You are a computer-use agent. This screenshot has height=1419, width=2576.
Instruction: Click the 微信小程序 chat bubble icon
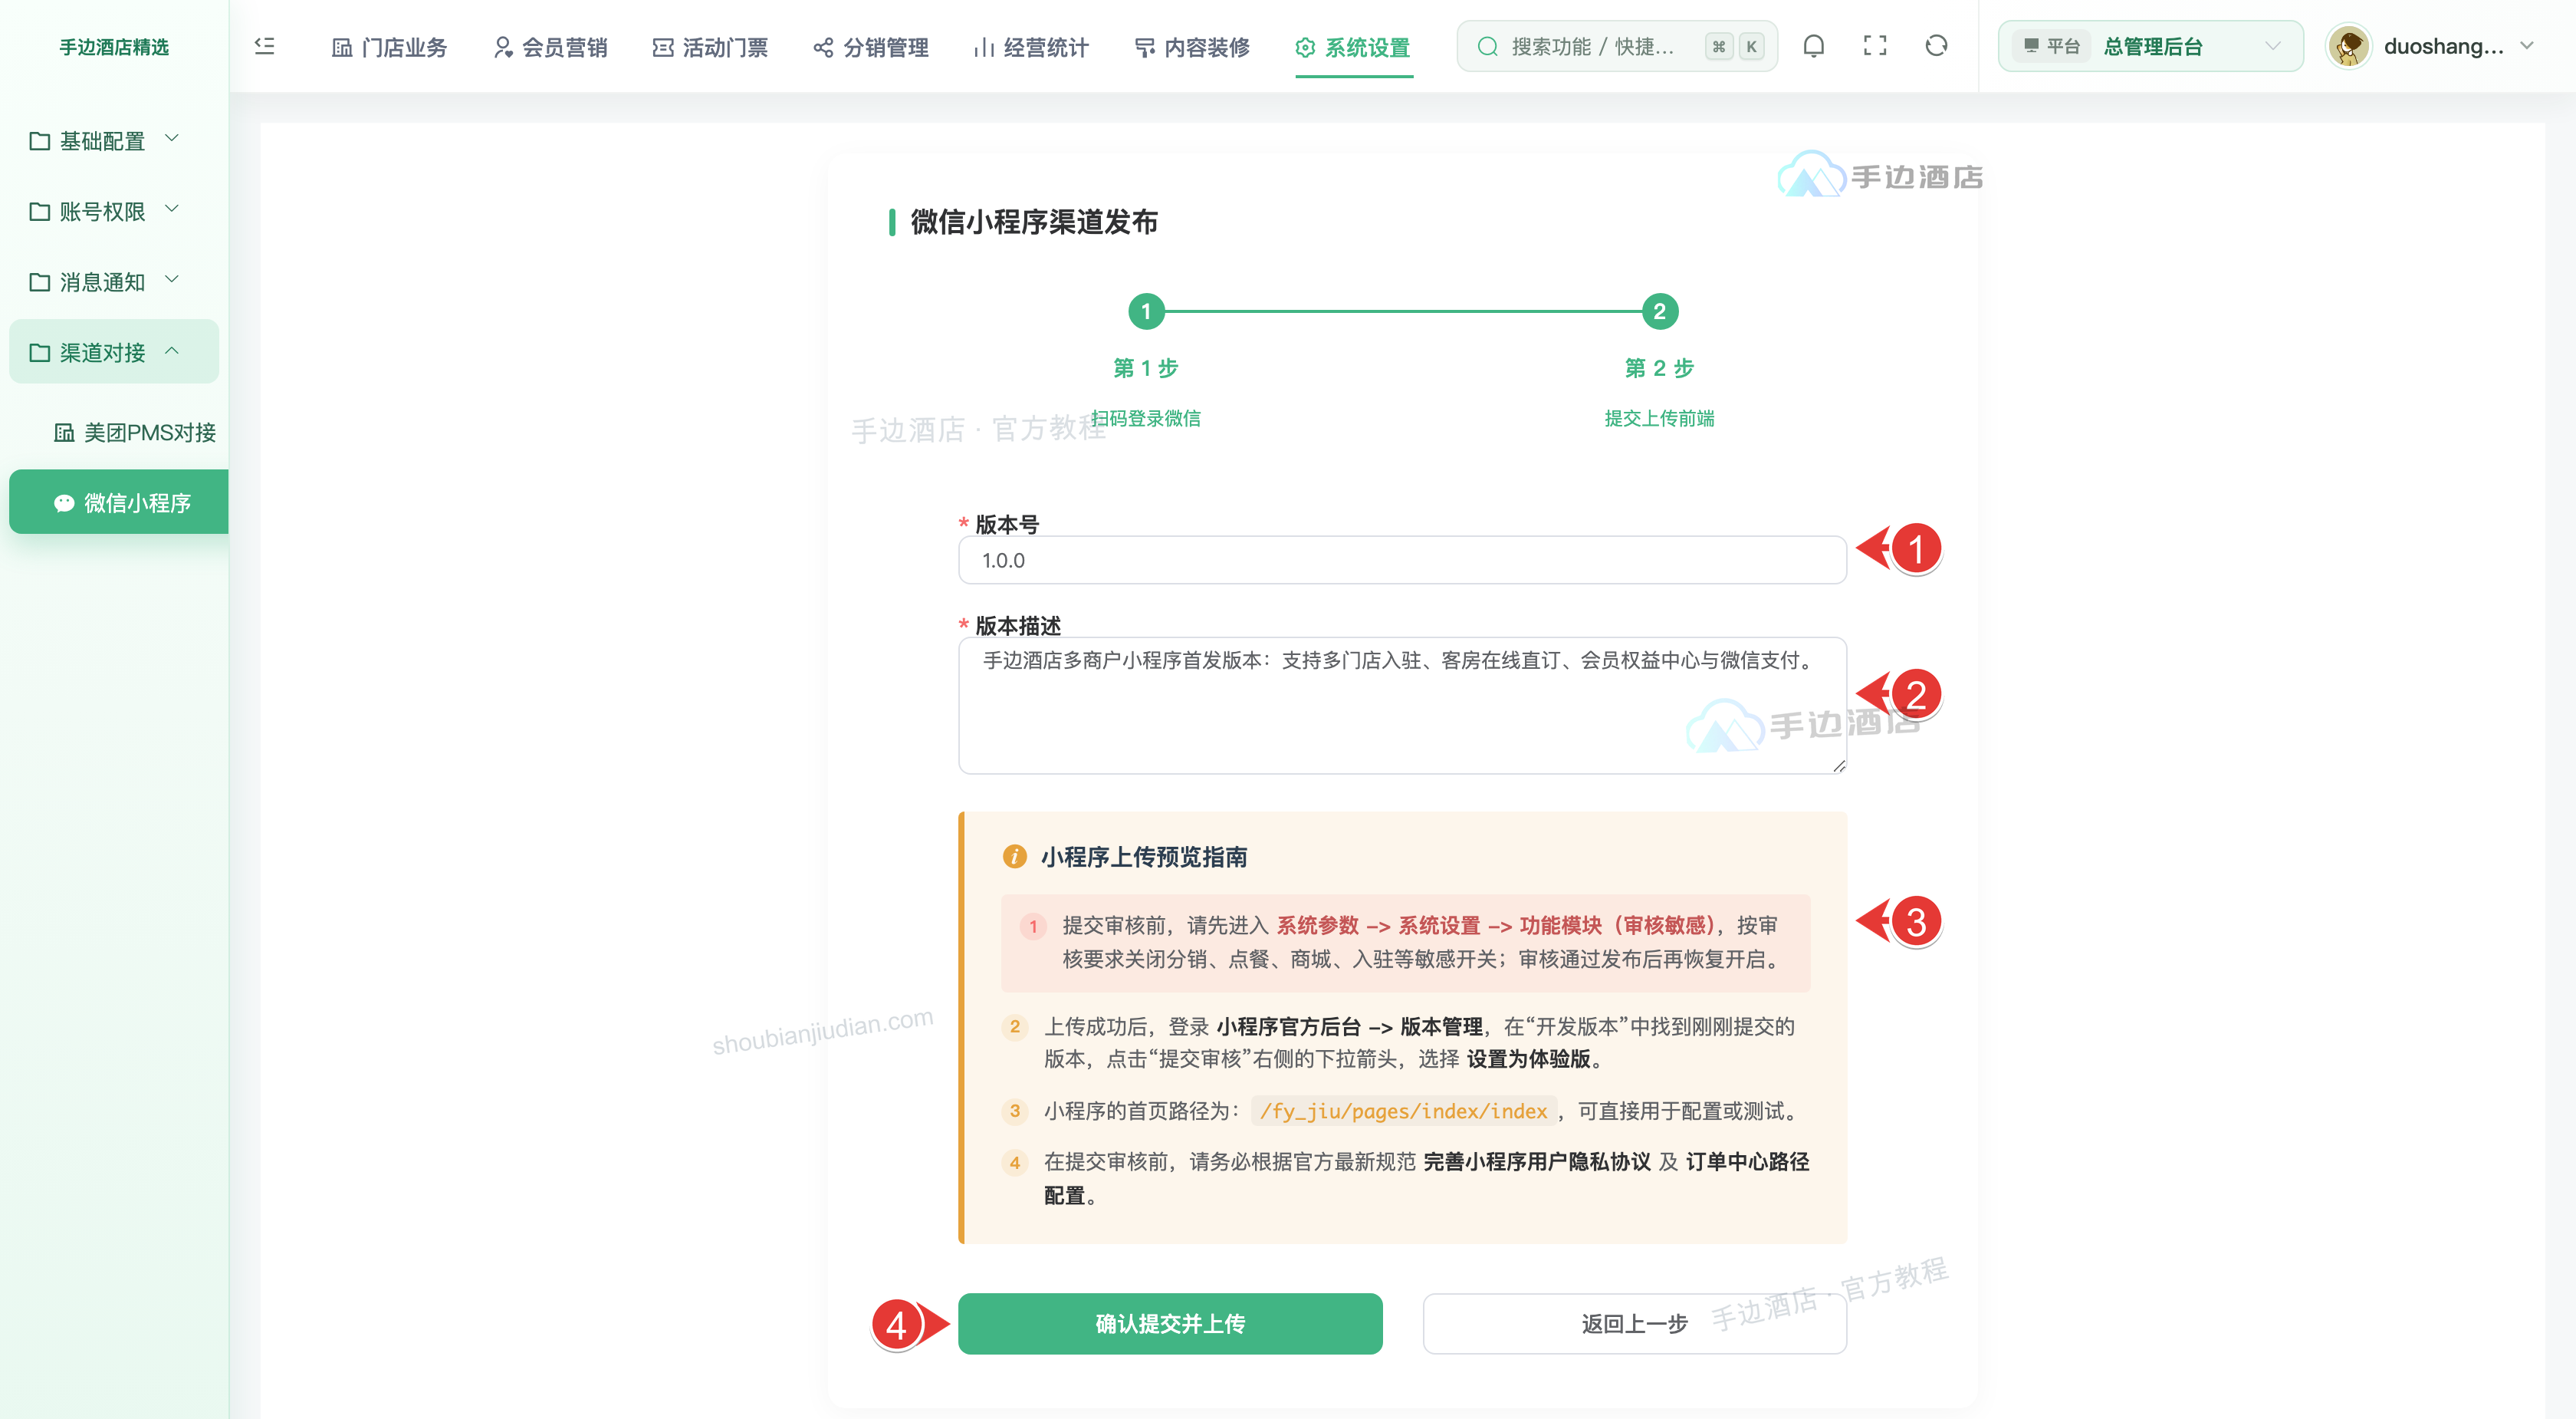tap(64, 502)
